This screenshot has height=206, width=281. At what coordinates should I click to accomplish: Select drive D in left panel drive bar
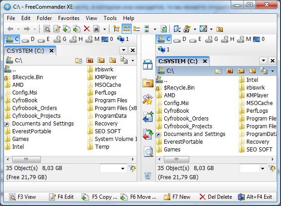pos(28,39)
